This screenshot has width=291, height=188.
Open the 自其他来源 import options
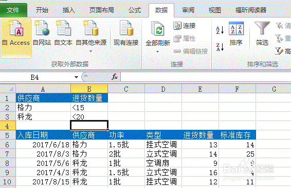click(x=91, y=36)
